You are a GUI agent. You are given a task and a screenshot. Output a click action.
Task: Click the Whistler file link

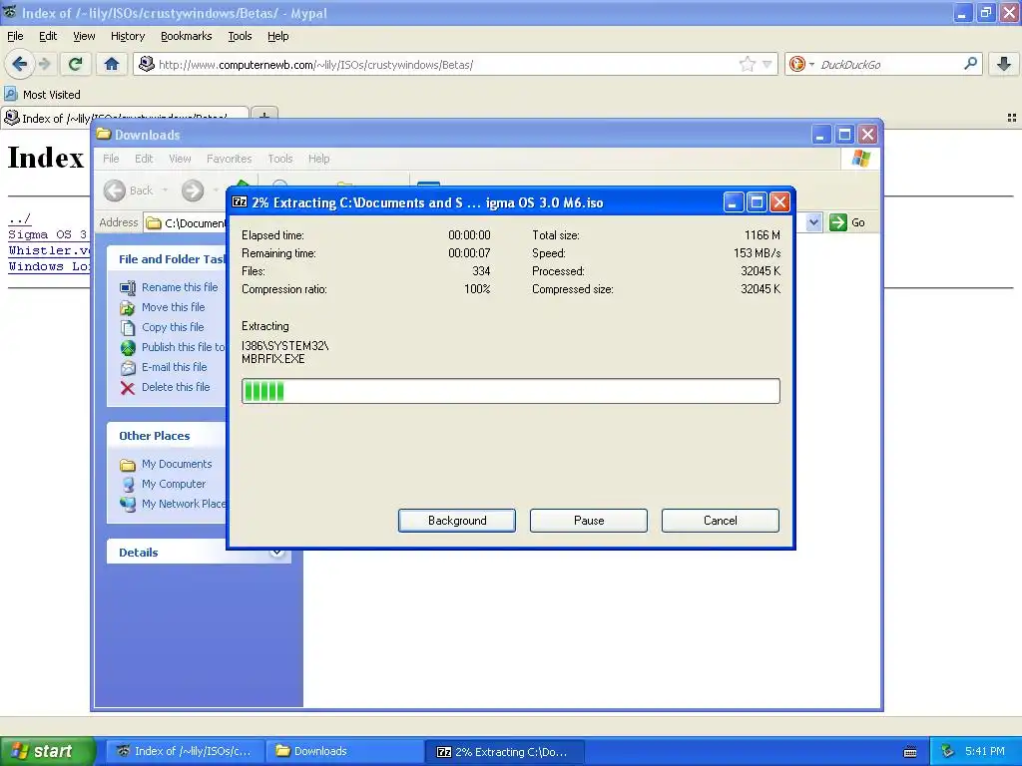point(49,250)
